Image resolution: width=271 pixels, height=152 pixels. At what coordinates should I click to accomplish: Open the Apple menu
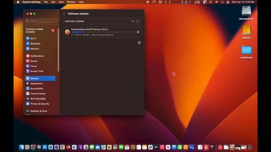pyautogui.click(x=18, y=2)
